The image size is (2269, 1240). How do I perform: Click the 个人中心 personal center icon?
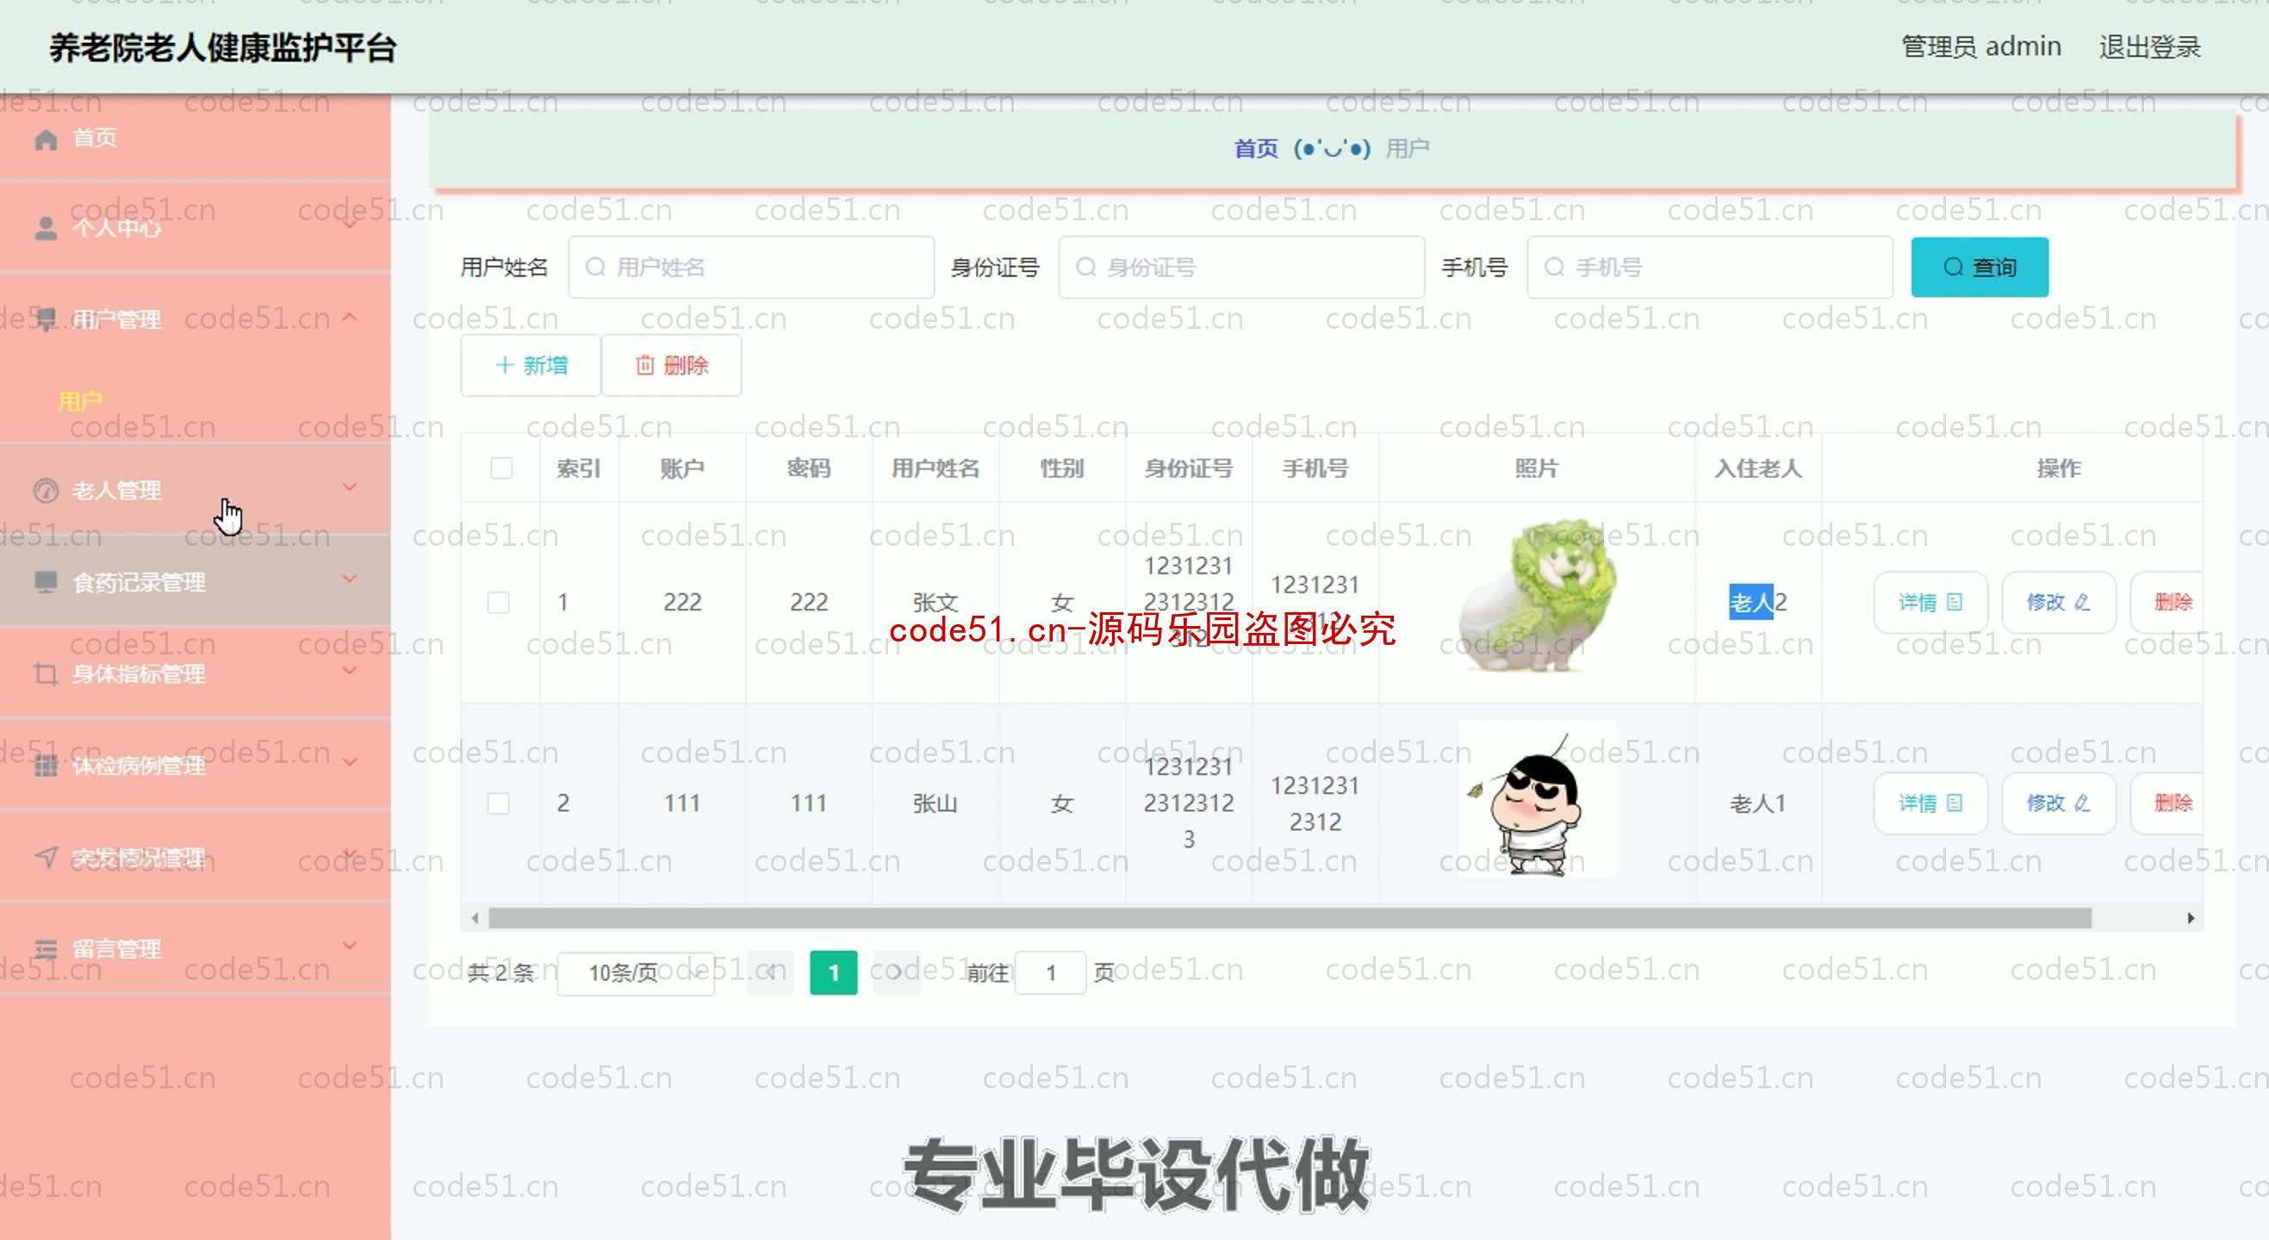pos(43,227)
